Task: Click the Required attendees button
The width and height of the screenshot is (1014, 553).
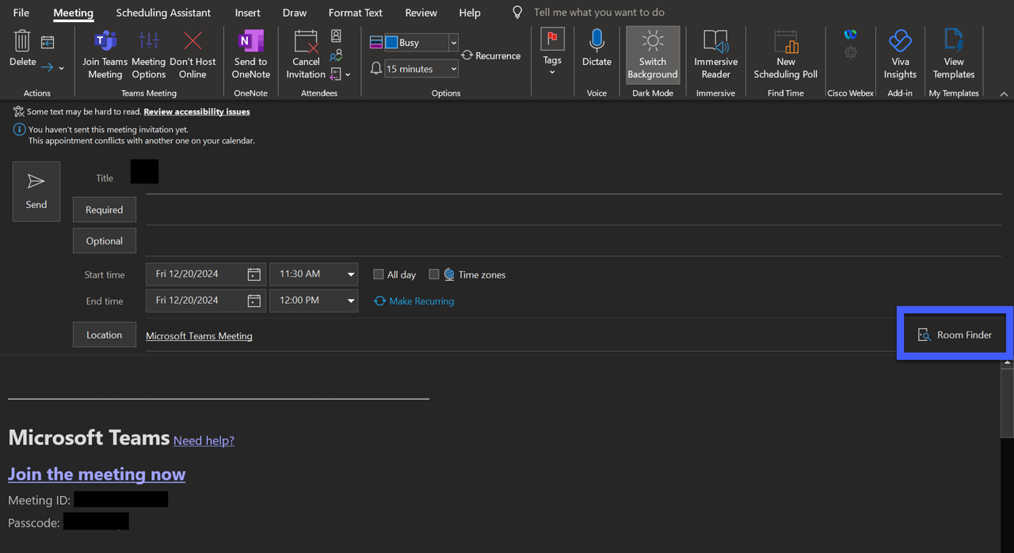Action: click(x=105, y=210)
